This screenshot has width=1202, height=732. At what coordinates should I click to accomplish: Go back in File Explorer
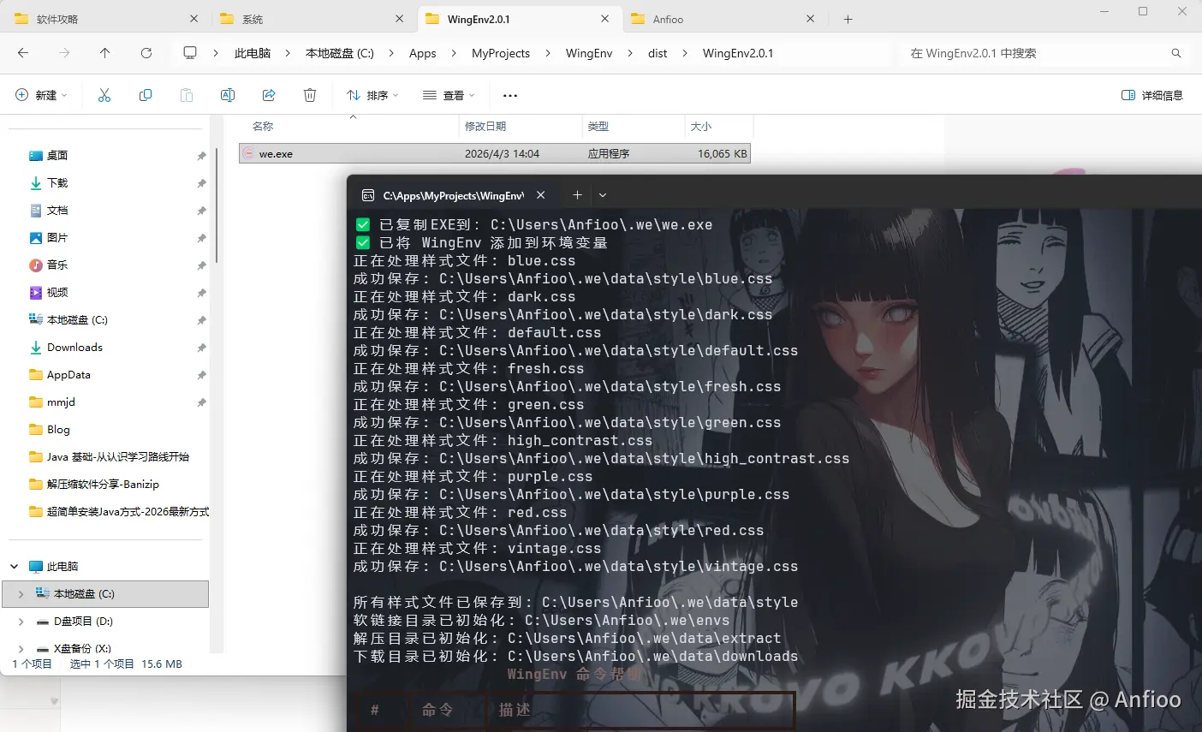(23, 53)
